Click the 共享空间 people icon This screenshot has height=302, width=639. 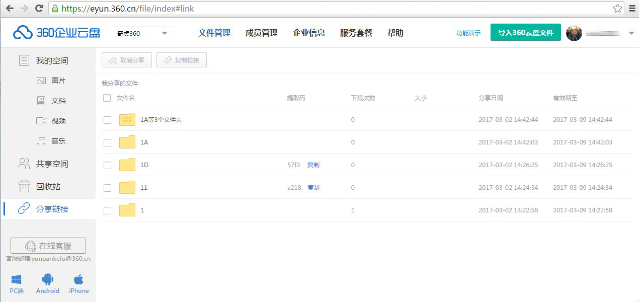click(x=24, y=164)
